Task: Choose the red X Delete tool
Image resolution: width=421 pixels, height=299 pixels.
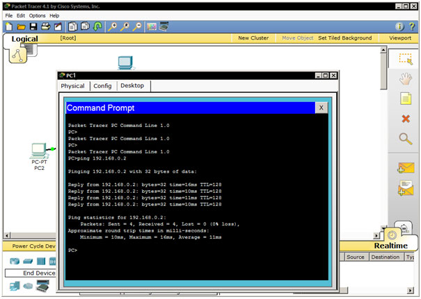Action: (x=406, y=119)
